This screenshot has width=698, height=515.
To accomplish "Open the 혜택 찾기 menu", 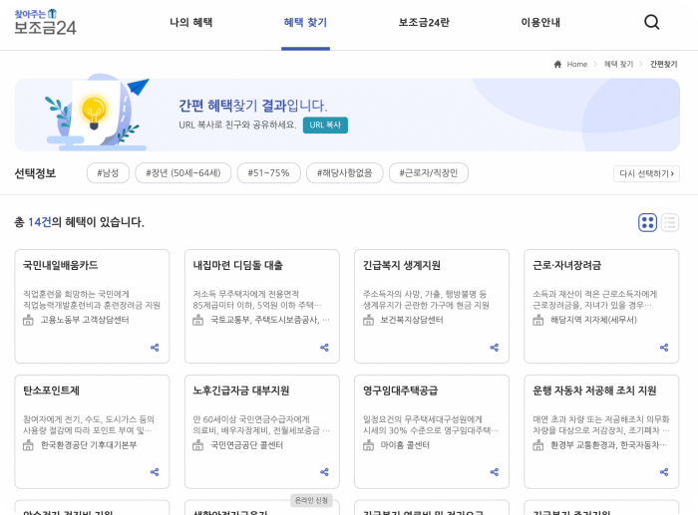I will tap(305, 22).
